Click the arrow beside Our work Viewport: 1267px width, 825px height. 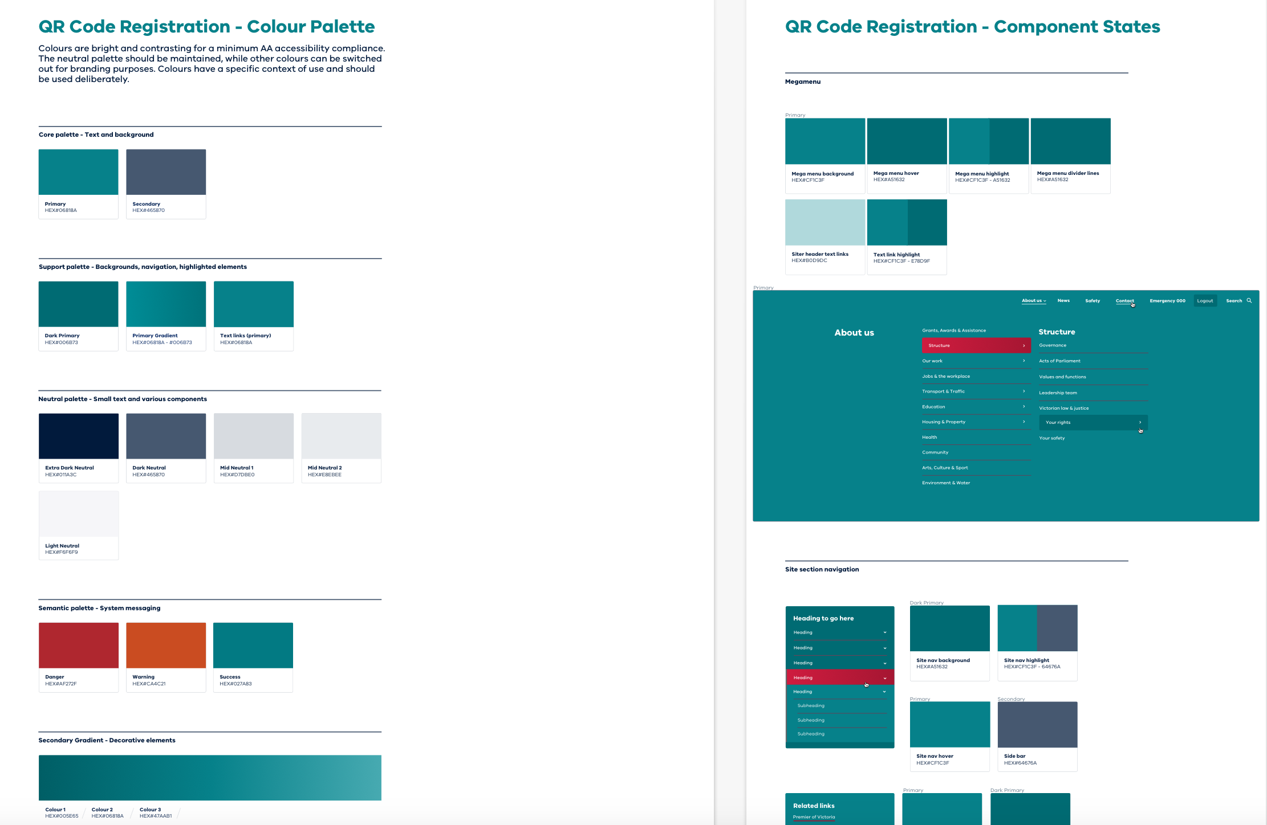[1024, 361]
